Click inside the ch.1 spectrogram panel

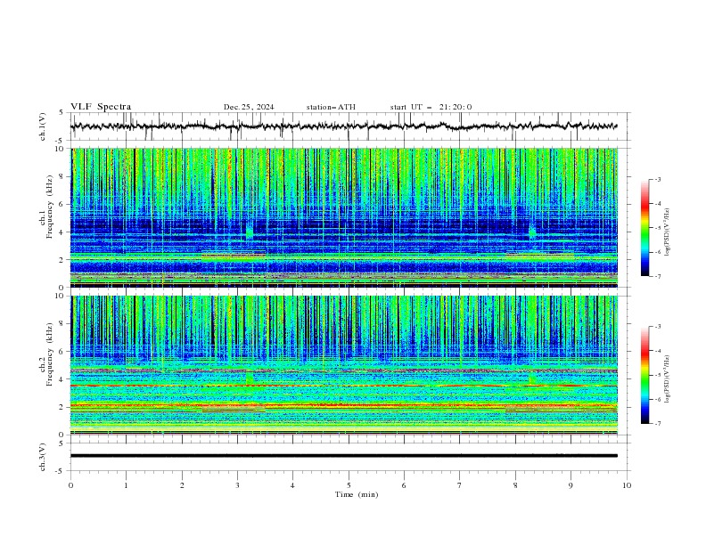343,217
